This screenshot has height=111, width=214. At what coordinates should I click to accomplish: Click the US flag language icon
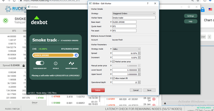(x=210, y=10)
